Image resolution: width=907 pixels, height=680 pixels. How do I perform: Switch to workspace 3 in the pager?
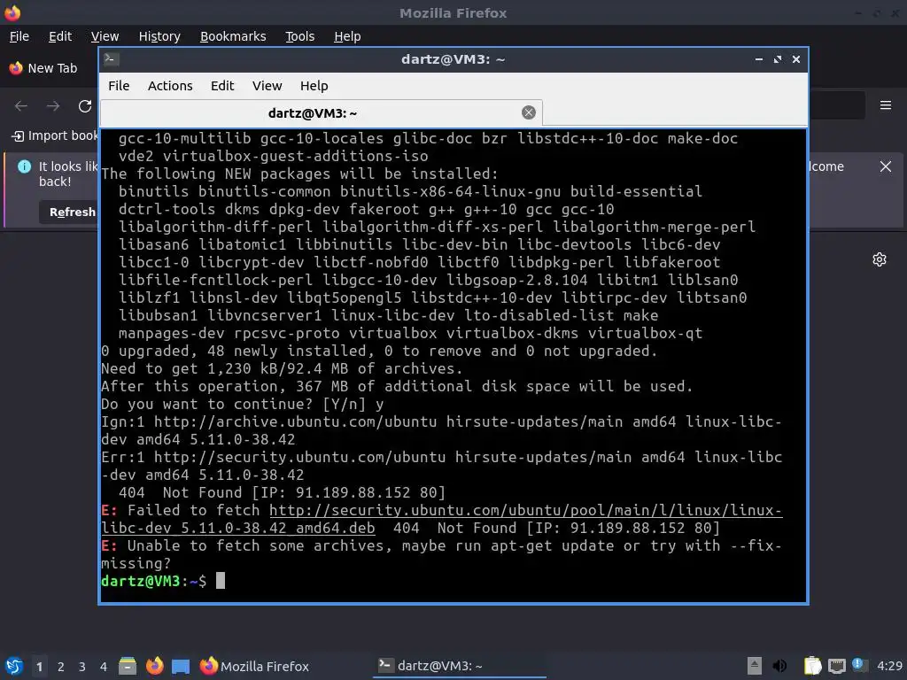pos(82,667)
